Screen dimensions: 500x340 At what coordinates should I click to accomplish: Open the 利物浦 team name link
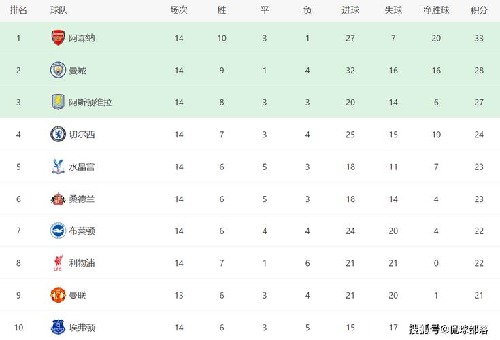[x=82, y=262]
